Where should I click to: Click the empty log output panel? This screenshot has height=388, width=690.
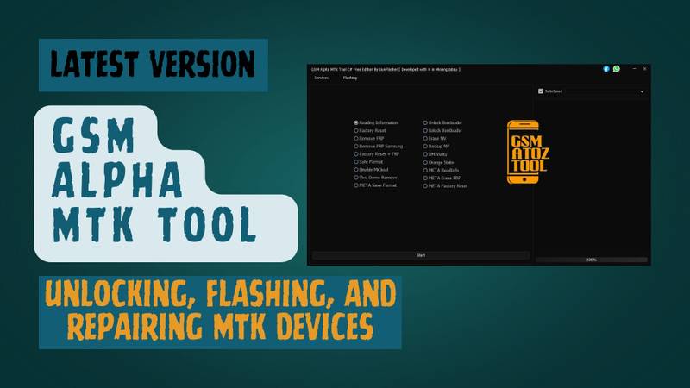(x=591, y=172)
